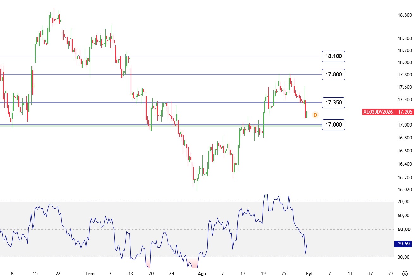Click the RSI value 39,59 label
The height and width of the screenshot is (278, 415).
click(x=404, y=244)
